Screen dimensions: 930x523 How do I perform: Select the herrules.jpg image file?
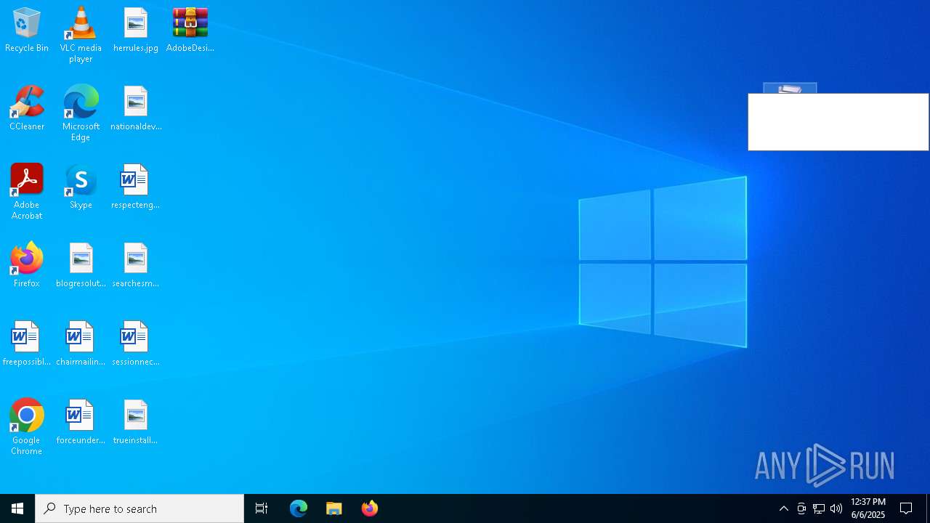[x=136, y=31]
